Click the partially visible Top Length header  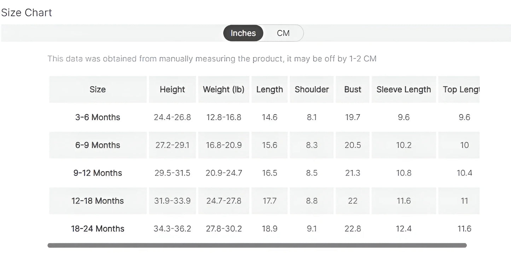point(459,90)
